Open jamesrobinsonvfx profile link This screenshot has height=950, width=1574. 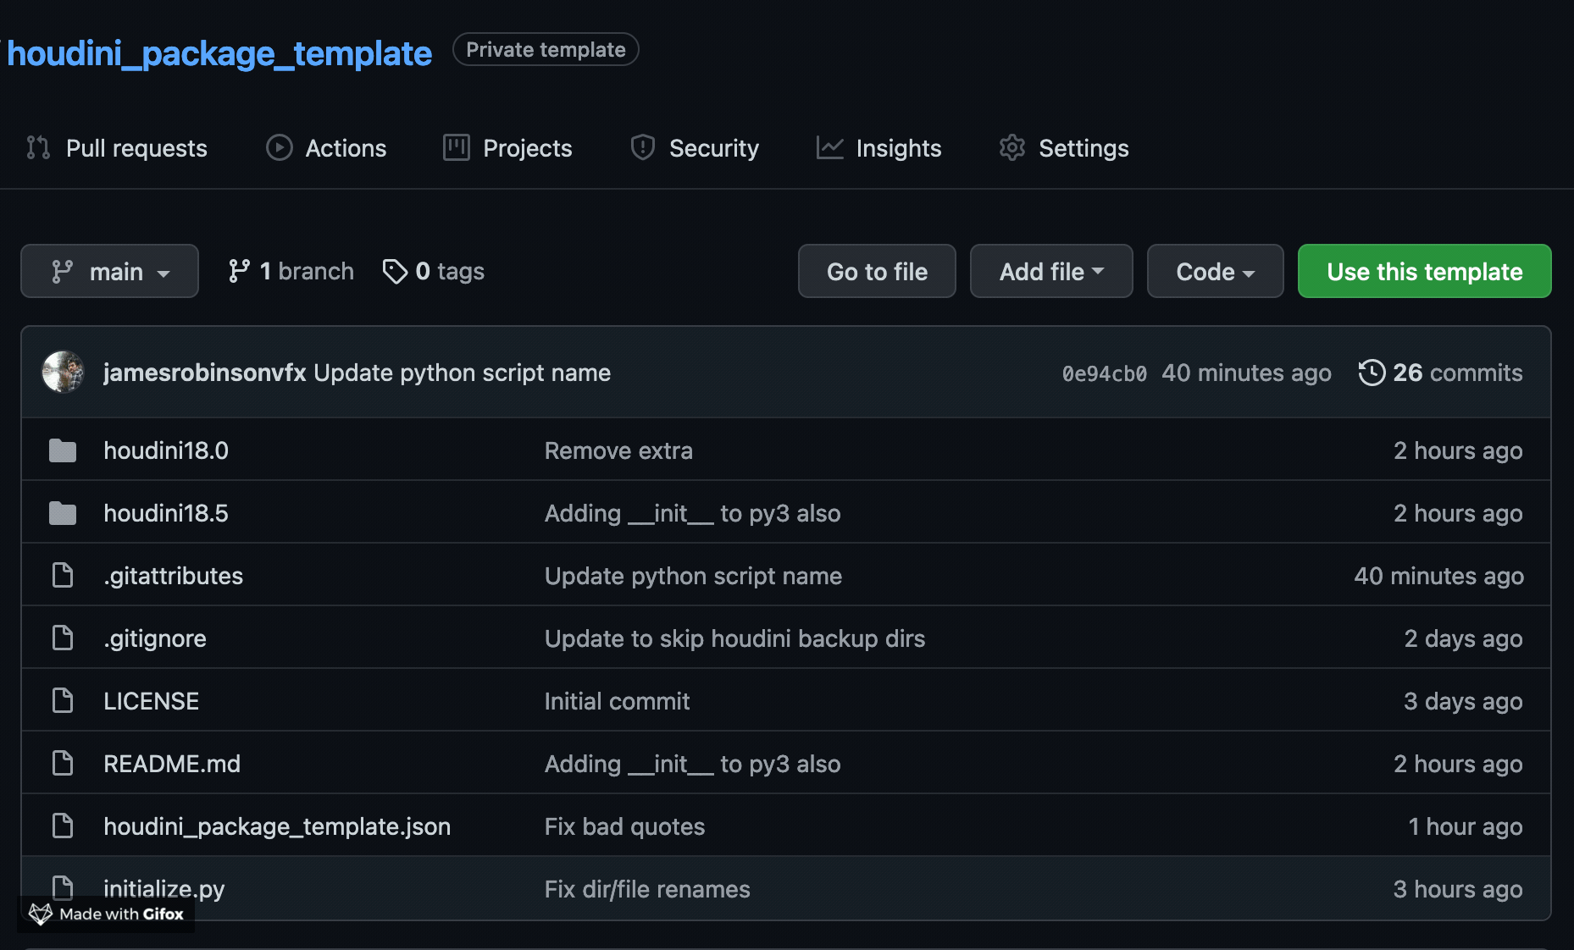[x=204, y=373]
